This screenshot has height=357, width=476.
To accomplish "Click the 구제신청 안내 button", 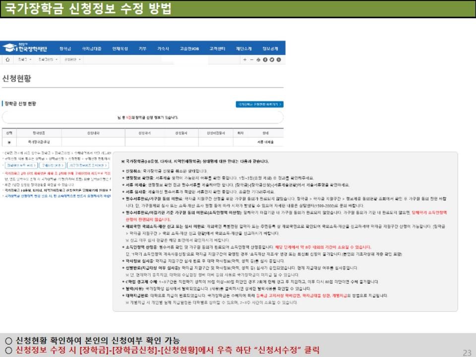I will [51, 165].
